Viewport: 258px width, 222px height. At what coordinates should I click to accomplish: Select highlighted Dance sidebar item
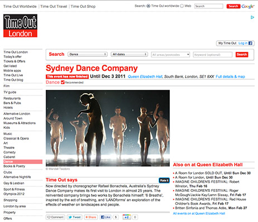tap(23, 162)
